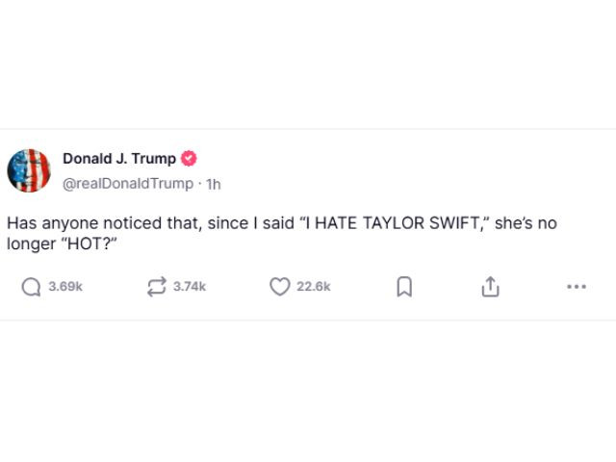This screenshot has width=616, height=462.
Task: Click the 3.74k repost count
Action: point(190,287)
